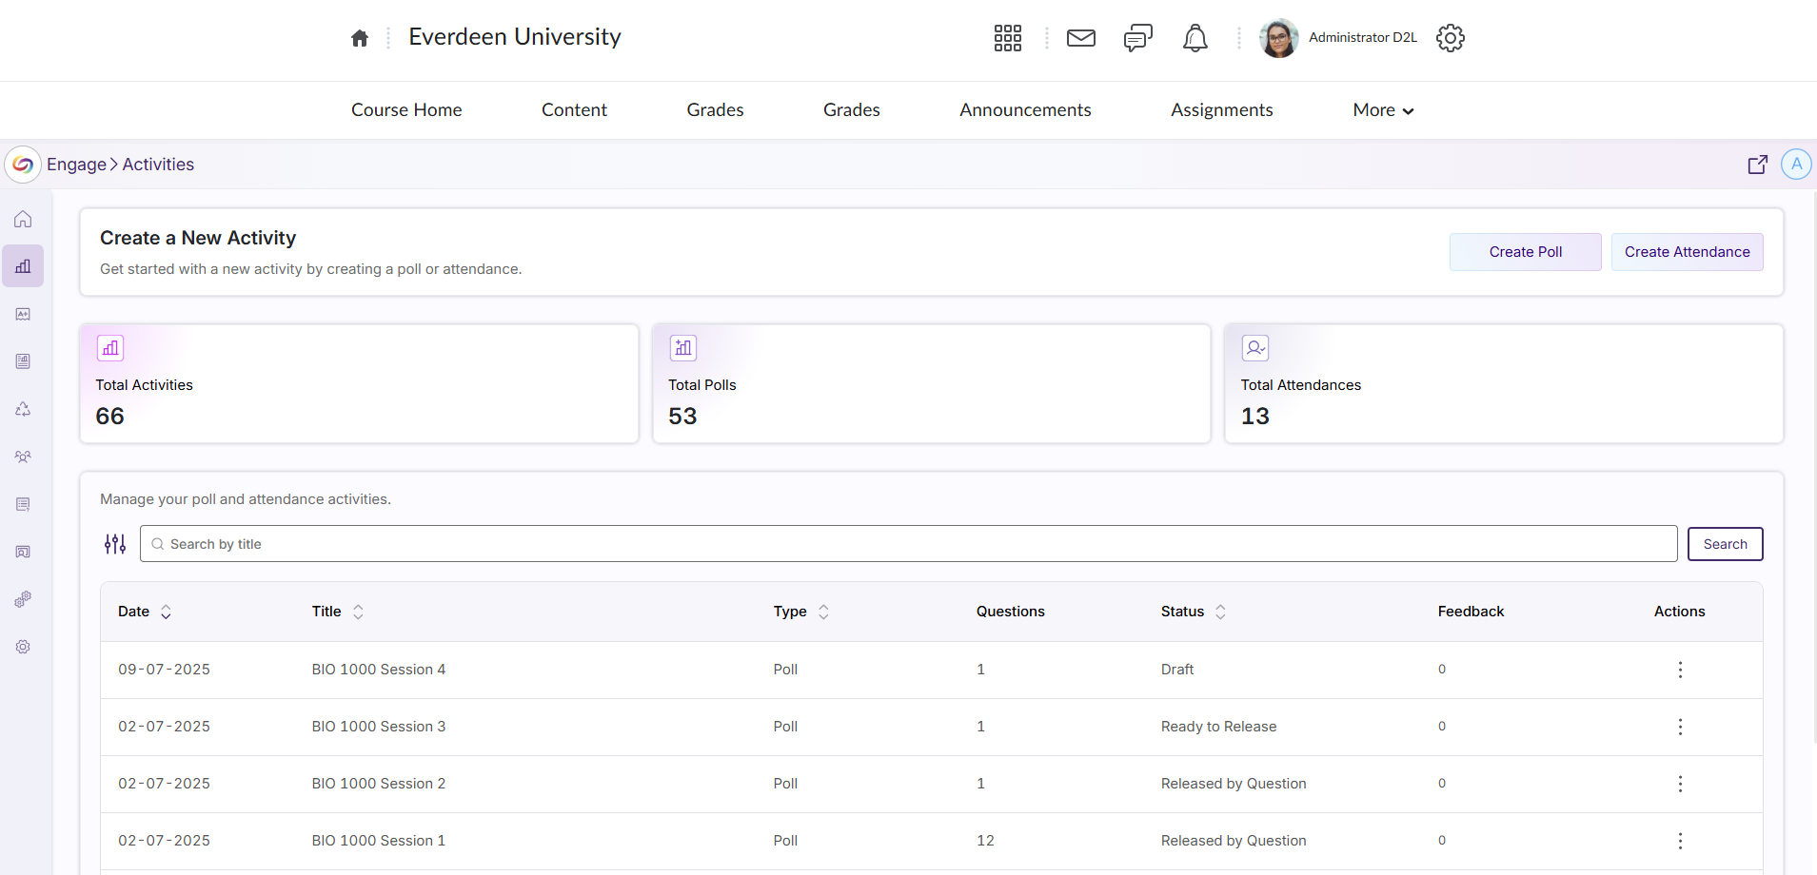Image resolution: width=1817 pixels, height=875 pixels.
Task: Open actions menu for BIO 1000 Session 4
Action: pyautogui.click(x=1680, y=670)
